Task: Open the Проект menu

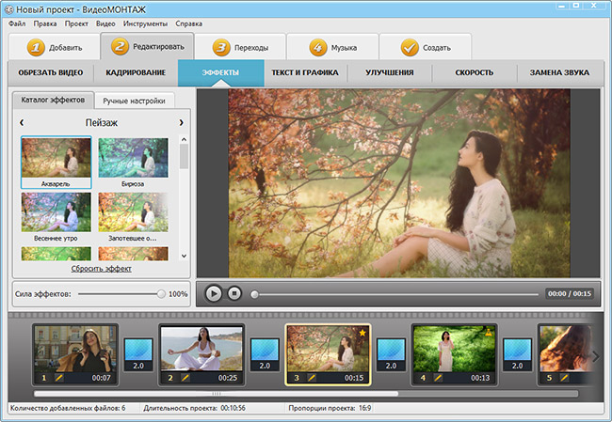Action: tap(76, 23)
